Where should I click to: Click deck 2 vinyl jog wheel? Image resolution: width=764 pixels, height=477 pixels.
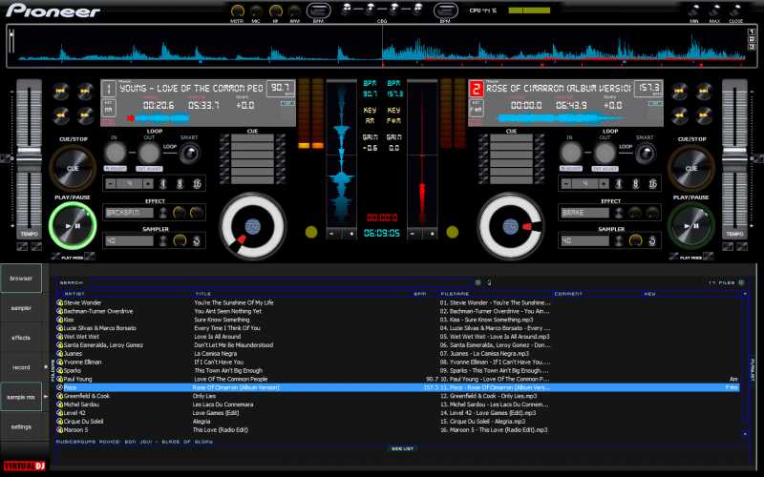tap(510, 226)
